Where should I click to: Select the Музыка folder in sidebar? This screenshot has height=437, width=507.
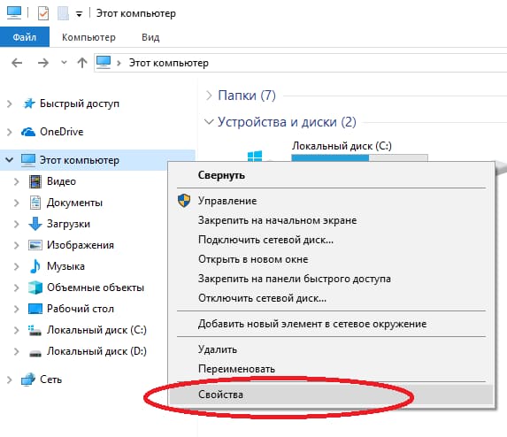[x=66, y=266]
